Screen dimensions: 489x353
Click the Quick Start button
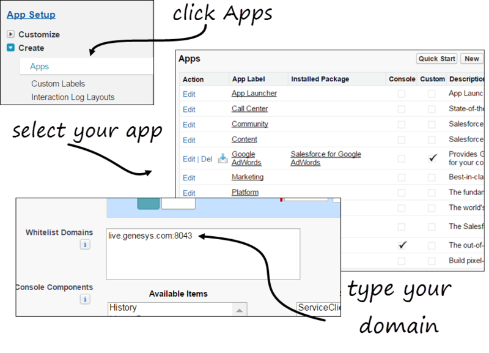[436, 59]
